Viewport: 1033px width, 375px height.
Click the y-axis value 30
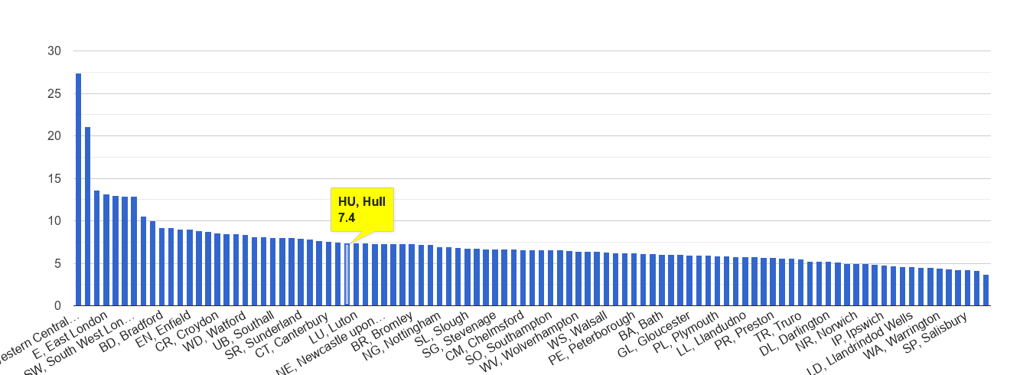54,51
